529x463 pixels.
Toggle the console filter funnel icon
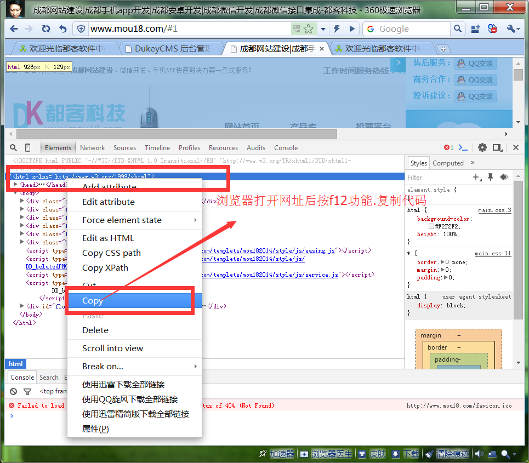[27, 392]
